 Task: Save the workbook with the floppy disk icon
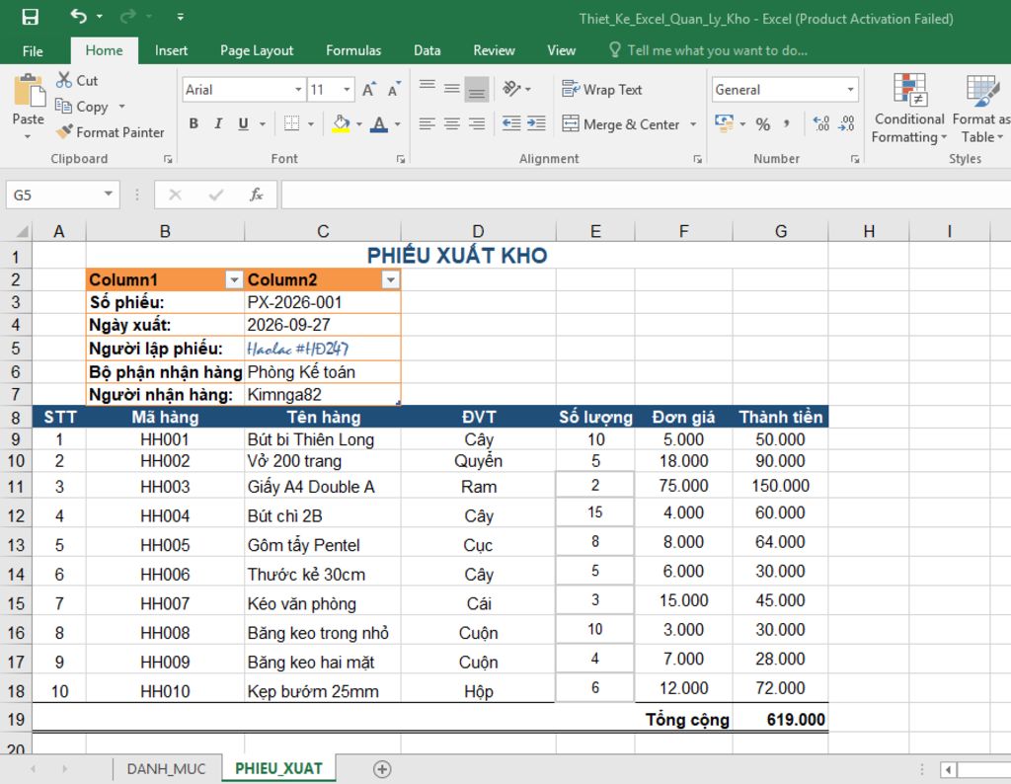[31, 18]
